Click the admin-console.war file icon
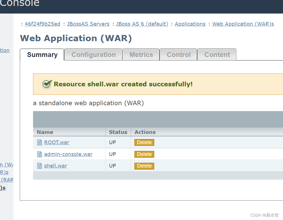The image size is (283, 220). (x=40, y=154)
